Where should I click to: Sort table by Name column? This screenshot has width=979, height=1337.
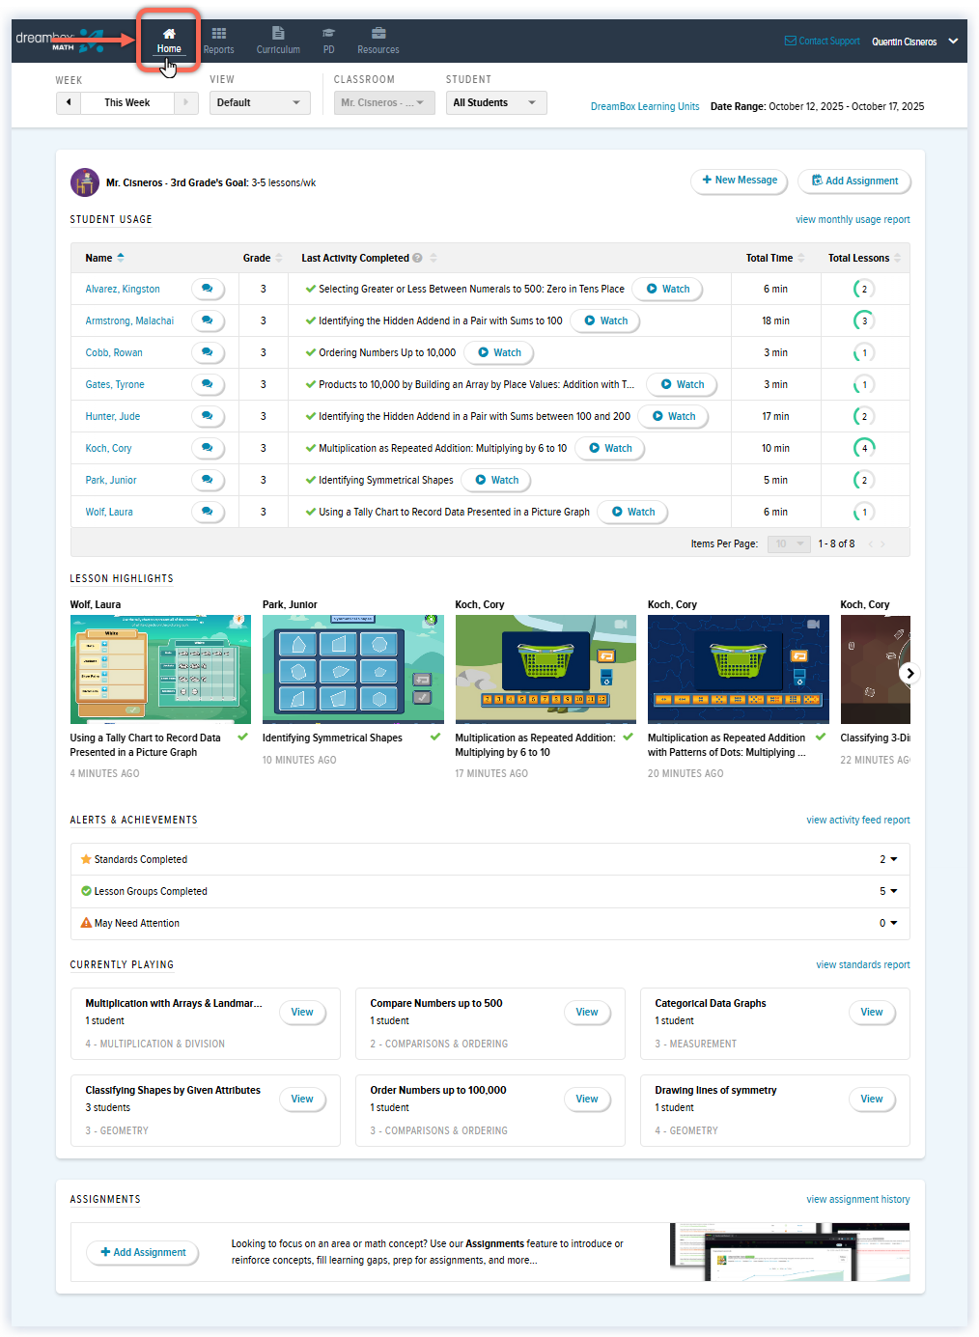point(104,258)
